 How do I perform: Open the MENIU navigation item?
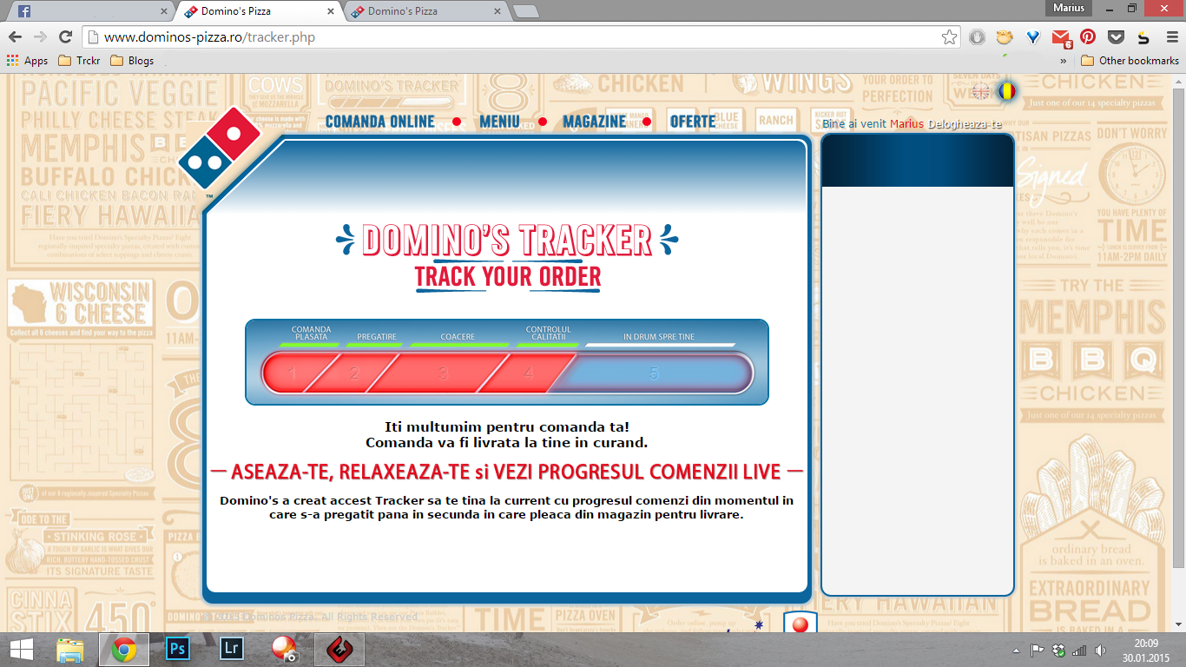(499, 122)
